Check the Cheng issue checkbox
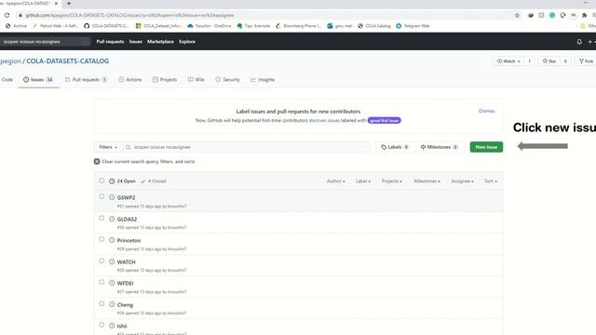596x335 pixels. click(x=102, y=303)
